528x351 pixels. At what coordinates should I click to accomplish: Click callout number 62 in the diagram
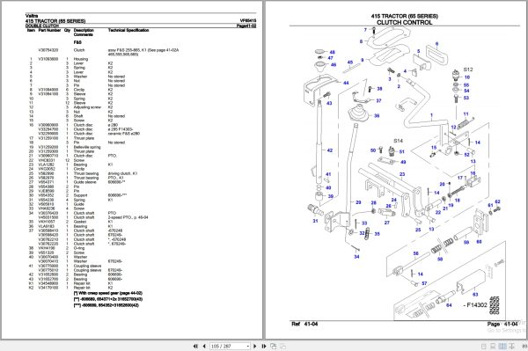click(498, 202)
